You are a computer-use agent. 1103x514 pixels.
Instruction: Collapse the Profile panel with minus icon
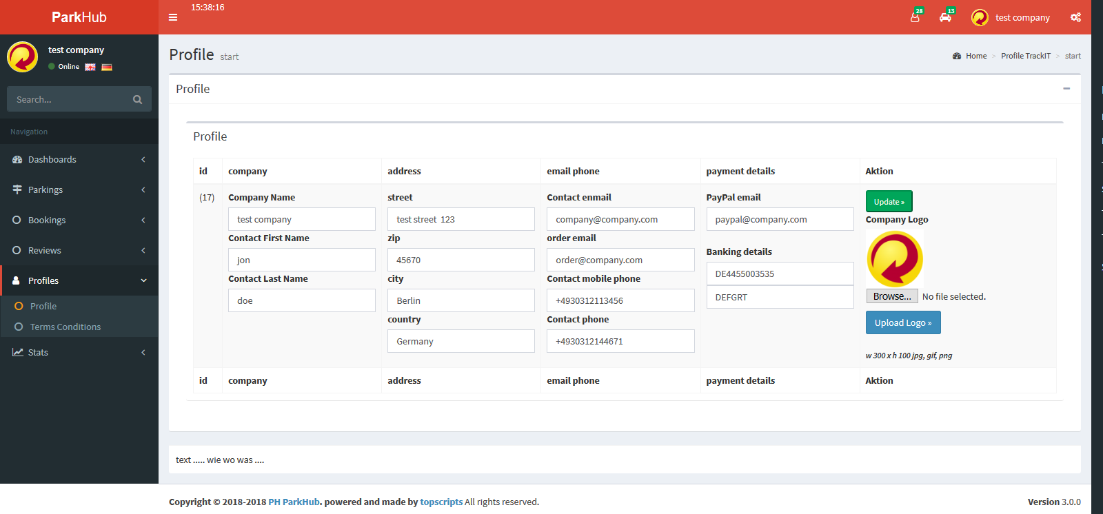click(1066, 88)
